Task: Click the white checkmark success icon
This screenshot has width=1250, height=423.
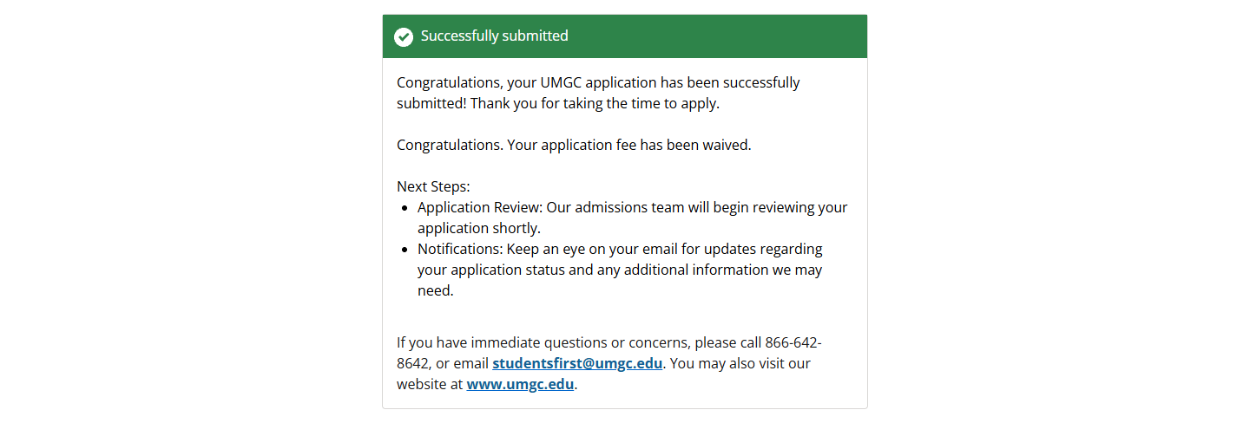Action: [404, 36]
